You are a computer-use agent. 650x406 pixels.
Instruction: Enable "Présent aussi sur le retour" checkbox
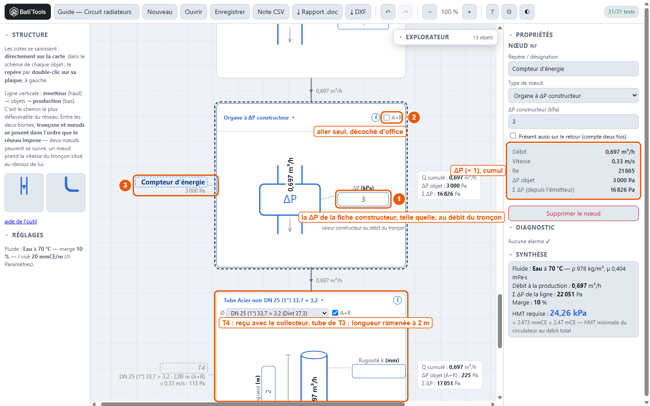513,136
